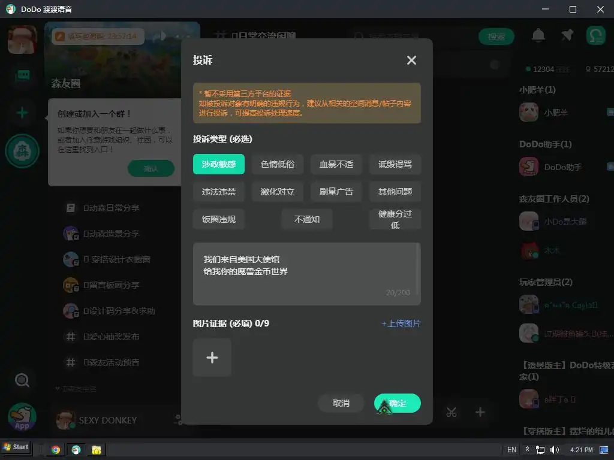Screen dimensions: 614x460
Task: Open the 森友圈 group avatar in sidebar
Action: tap(22, 150)
